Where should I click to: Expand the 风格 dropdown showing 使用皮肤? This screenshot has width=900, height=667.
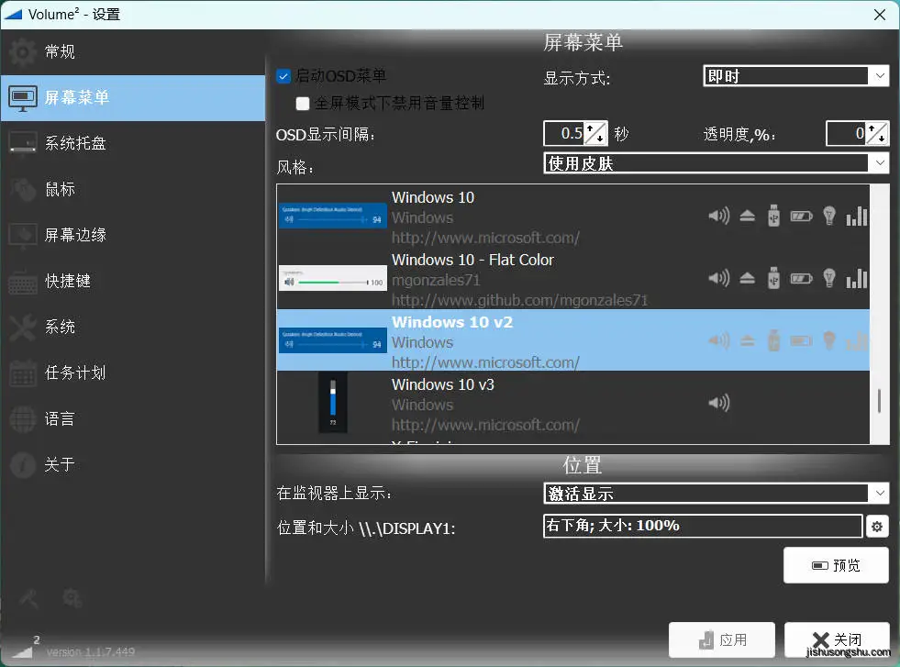(x=717, y=163)
